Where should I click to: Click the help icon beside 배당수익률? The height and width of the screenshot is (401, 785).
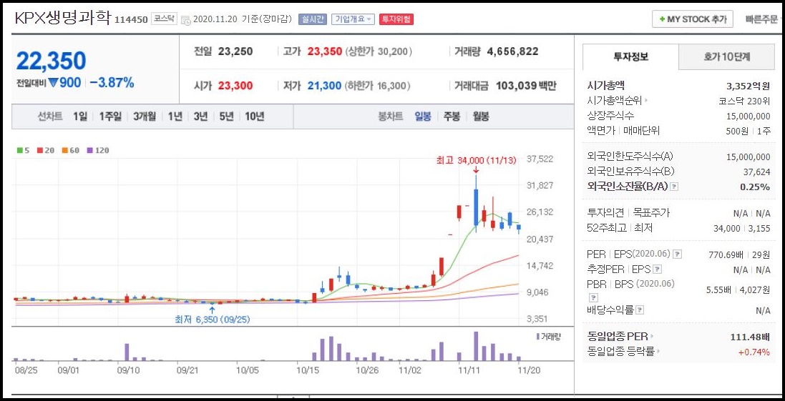click(x=639, y=310)
